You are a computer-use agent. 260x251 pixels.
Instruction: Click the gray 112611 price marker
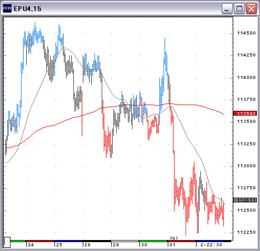coord(245,200)
